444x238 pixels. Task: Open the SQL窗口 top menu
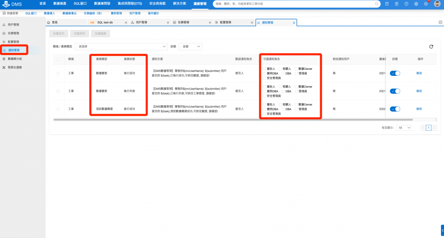coord(80,3)
